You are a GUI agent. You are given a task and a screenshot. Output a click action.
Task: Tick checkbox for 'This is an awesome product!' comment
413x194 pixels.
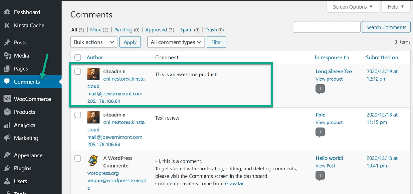(x=78, y=72)
